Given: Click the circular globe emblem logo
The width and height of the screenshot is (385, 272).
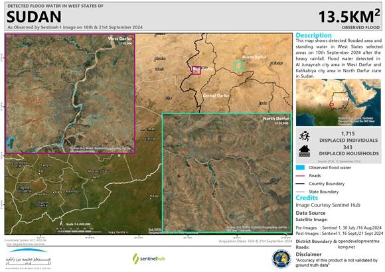Looking at the screenshot, I should 281,259.
